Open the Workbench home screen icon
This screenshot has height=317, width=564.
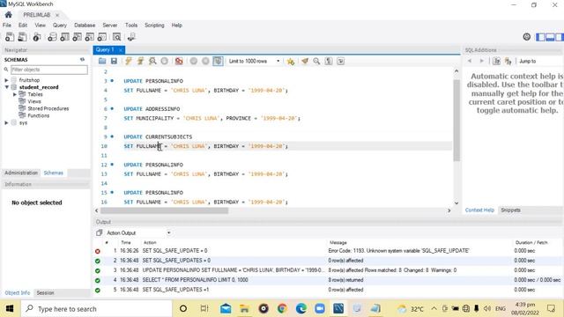click(x=8, y=15)
